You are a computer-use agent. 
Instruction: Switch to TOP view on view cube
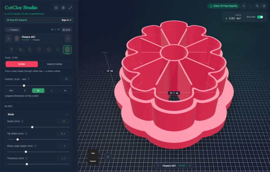tap(93, 153)
